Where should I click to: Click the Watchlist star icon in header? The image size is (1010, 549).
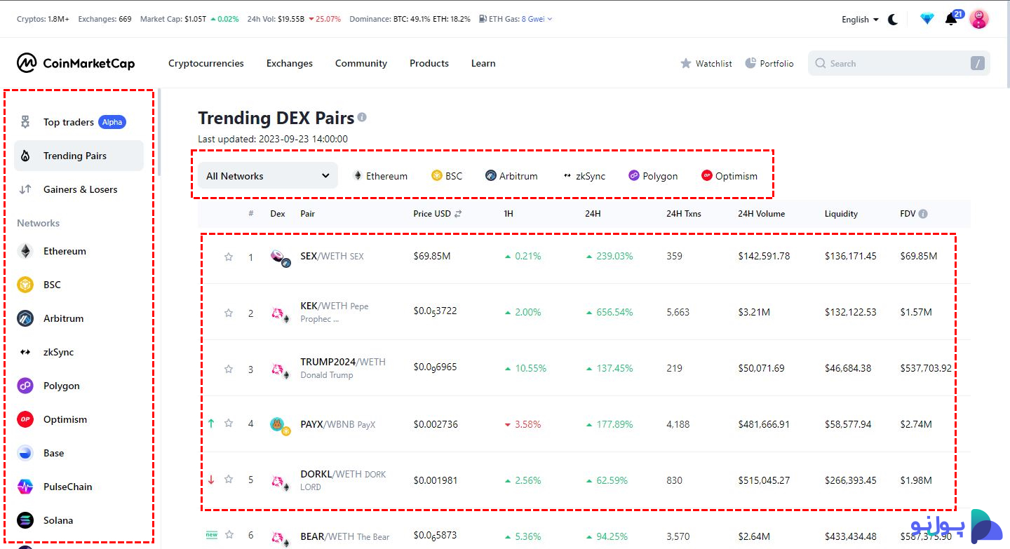click(686, 63)
